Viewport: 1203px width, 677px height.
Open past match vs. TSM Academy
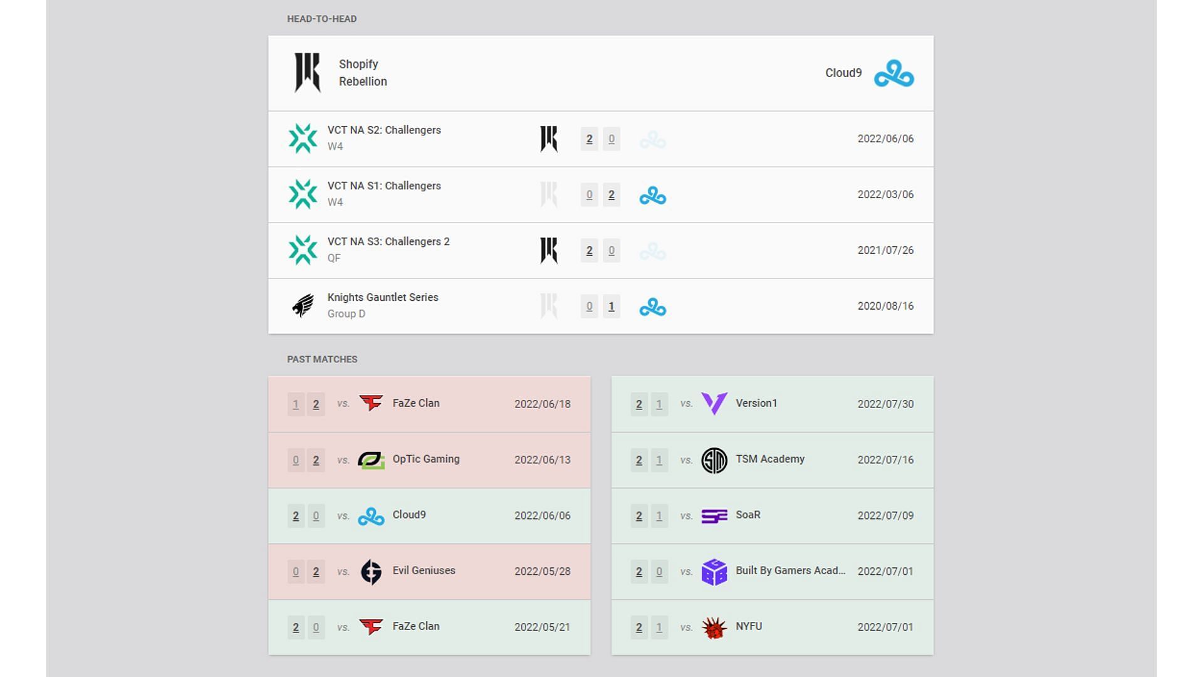[x=773, y=460]
